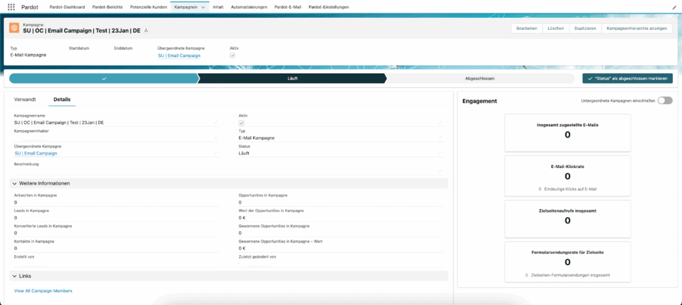Screen dimensions: 682x305
Task: Click the E-Mail-Klickrate engagement card
Action: click(567, 175)
